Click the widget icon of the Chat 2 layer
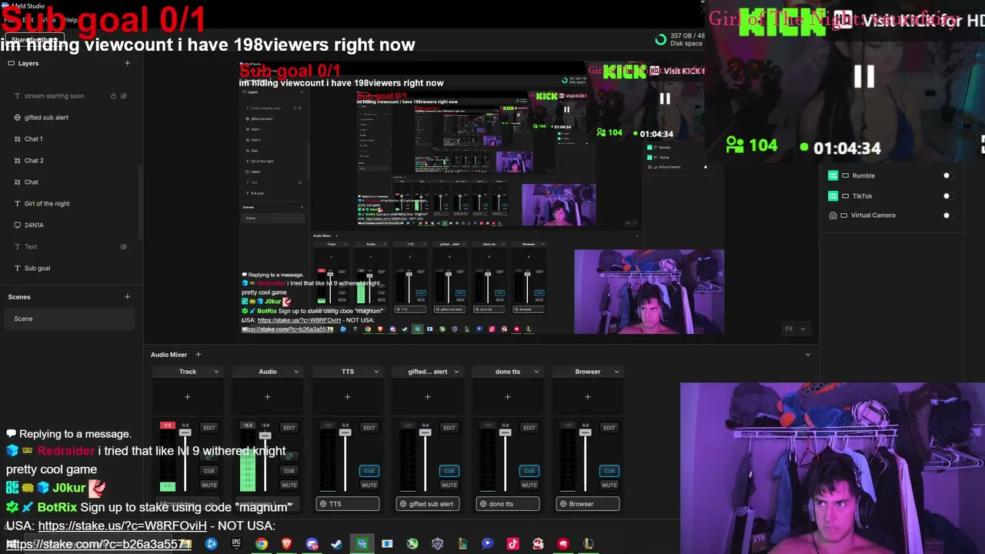985x554 pixels. 18,161
